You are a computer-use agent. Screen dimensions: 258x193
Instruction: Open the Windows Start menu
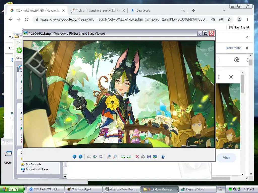[x=12, y=189]
